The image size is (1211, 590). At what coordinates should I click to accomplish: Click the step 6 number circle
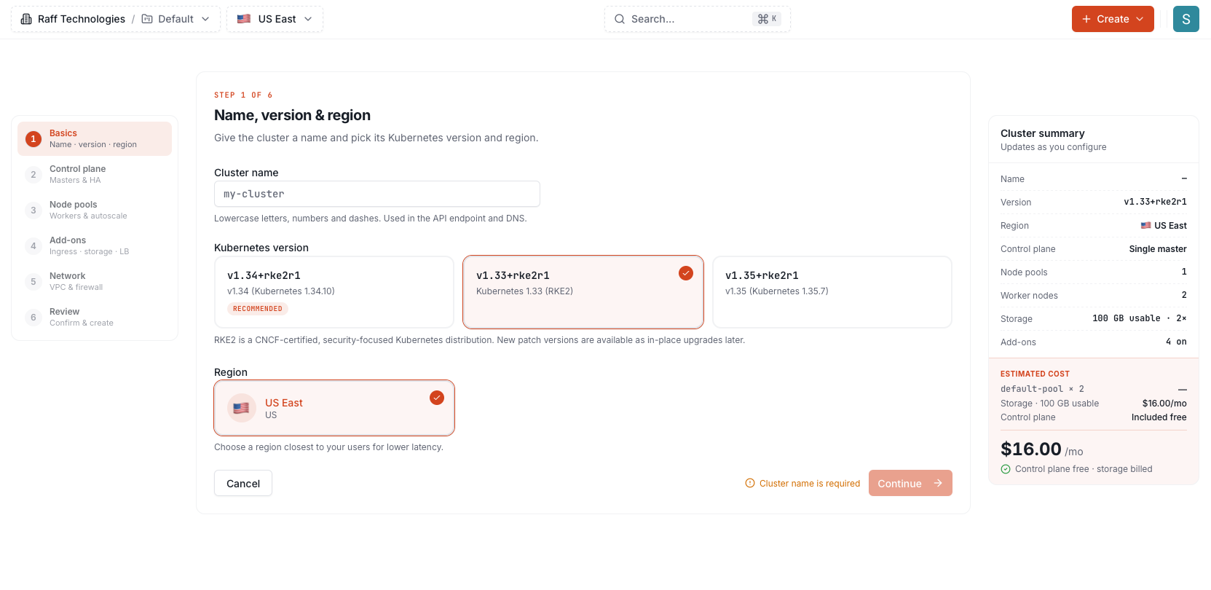pos(33,318)
